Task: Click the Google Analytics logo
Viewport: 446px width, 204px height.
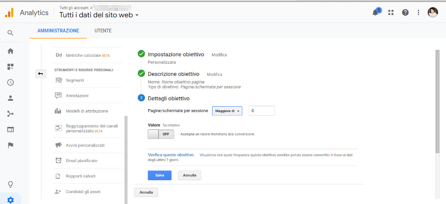Action: pos(9,13)
